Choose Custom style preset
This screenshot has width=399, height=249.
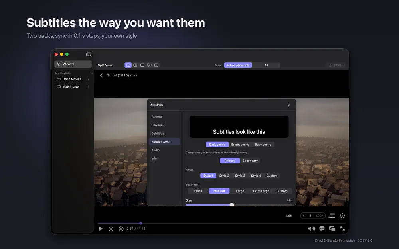272,176
